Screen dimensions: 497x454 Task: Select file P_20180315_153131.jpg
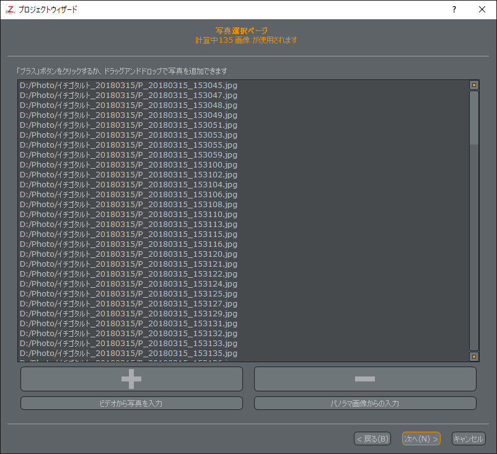coord(244,324)
